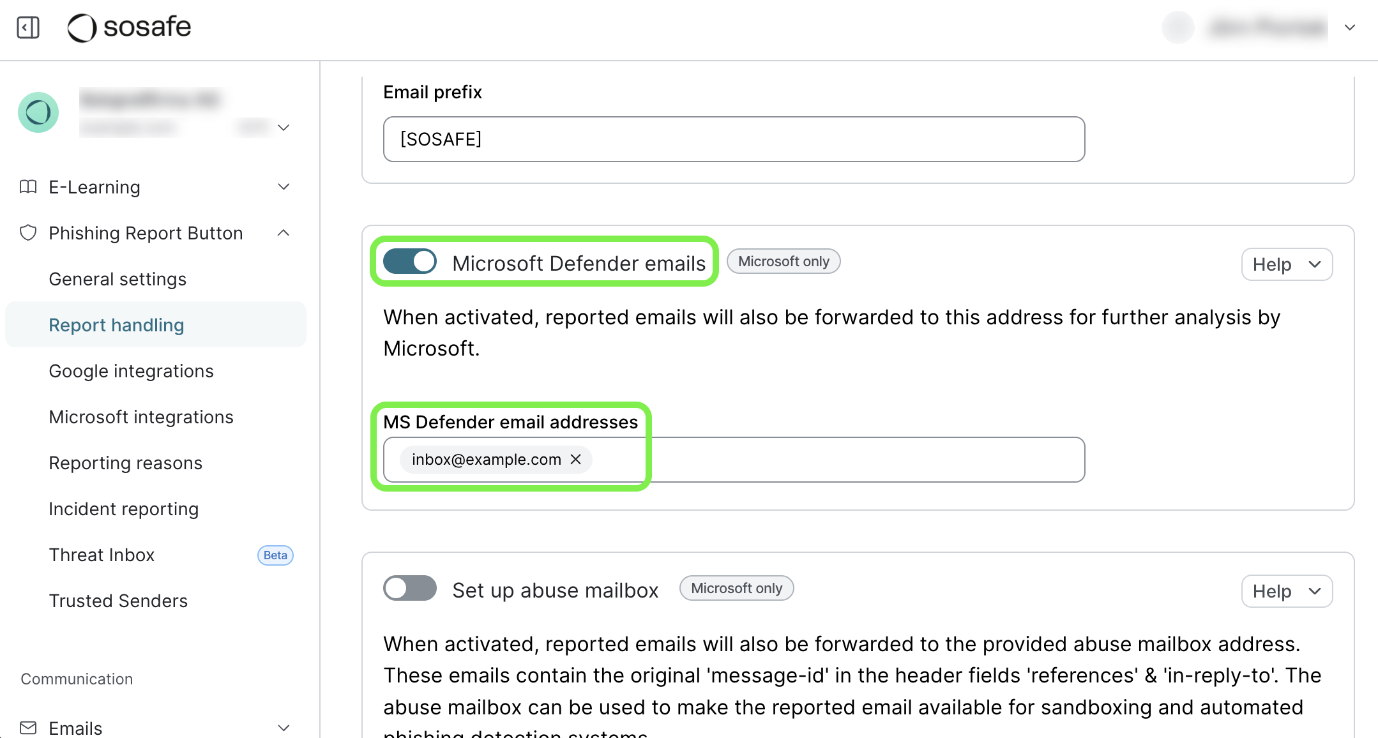
Task: Click the Emails envelope icon
Action: coord(28,728)
